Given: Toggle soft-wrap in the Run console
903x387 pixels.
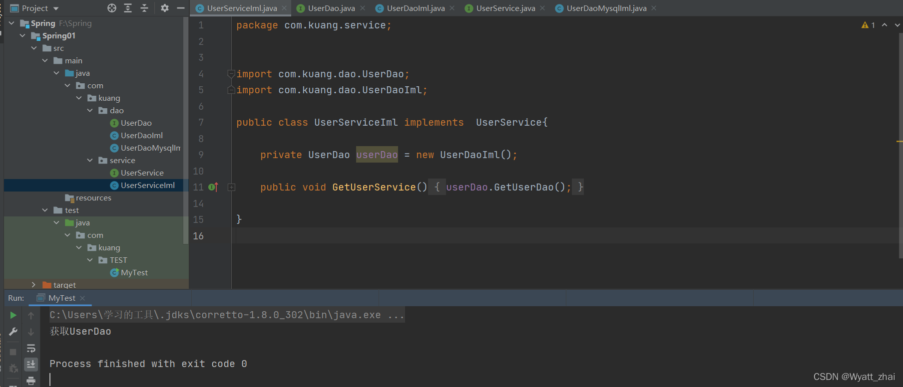Looking at the screenshot, I should [31, 348].
